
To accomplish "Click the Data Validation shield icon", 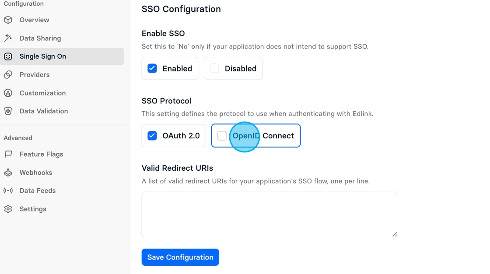I will click(8, 111).
